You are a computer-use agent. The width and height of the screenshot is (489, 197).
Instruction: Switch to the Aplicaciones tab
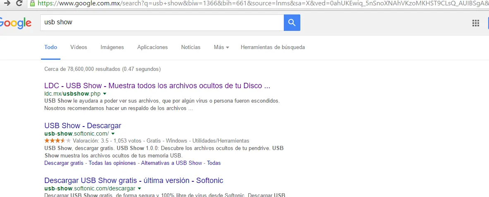153,47
